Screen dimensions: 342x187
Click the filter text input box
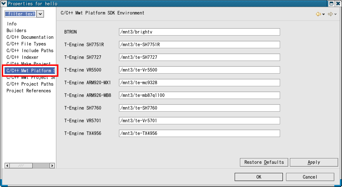[x=20, y=14]
